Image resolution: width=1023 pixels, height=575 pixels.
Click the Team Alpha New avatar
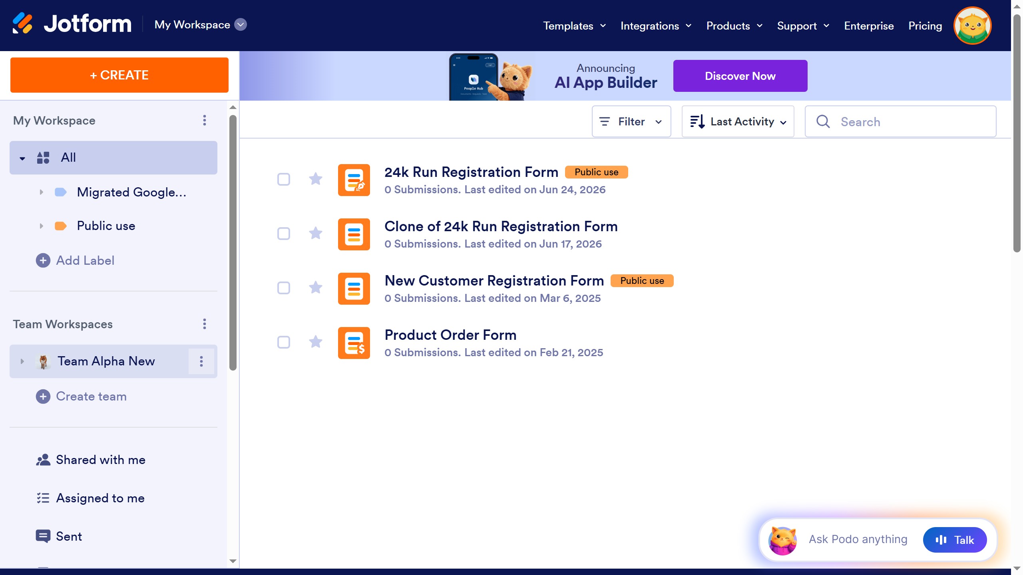point(43,361)
